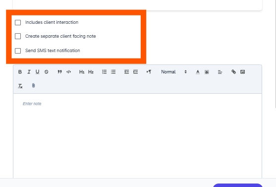Create a bulleted list
Viewport: 276px width, 187px height.
(113, 72)
